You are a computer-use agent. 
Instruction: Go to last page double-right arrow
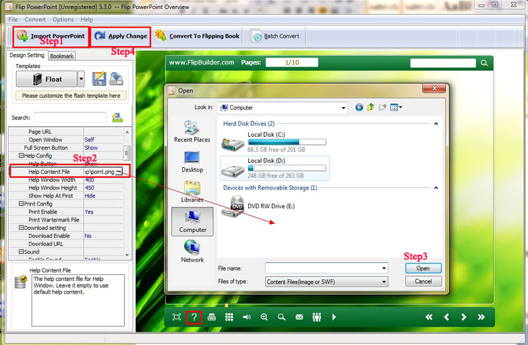coord(481,317)
